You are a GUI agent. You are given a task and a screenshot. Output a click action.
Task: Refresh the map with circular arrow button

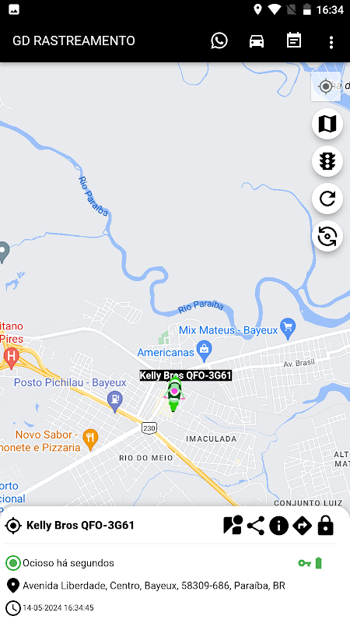click(327, 199)
